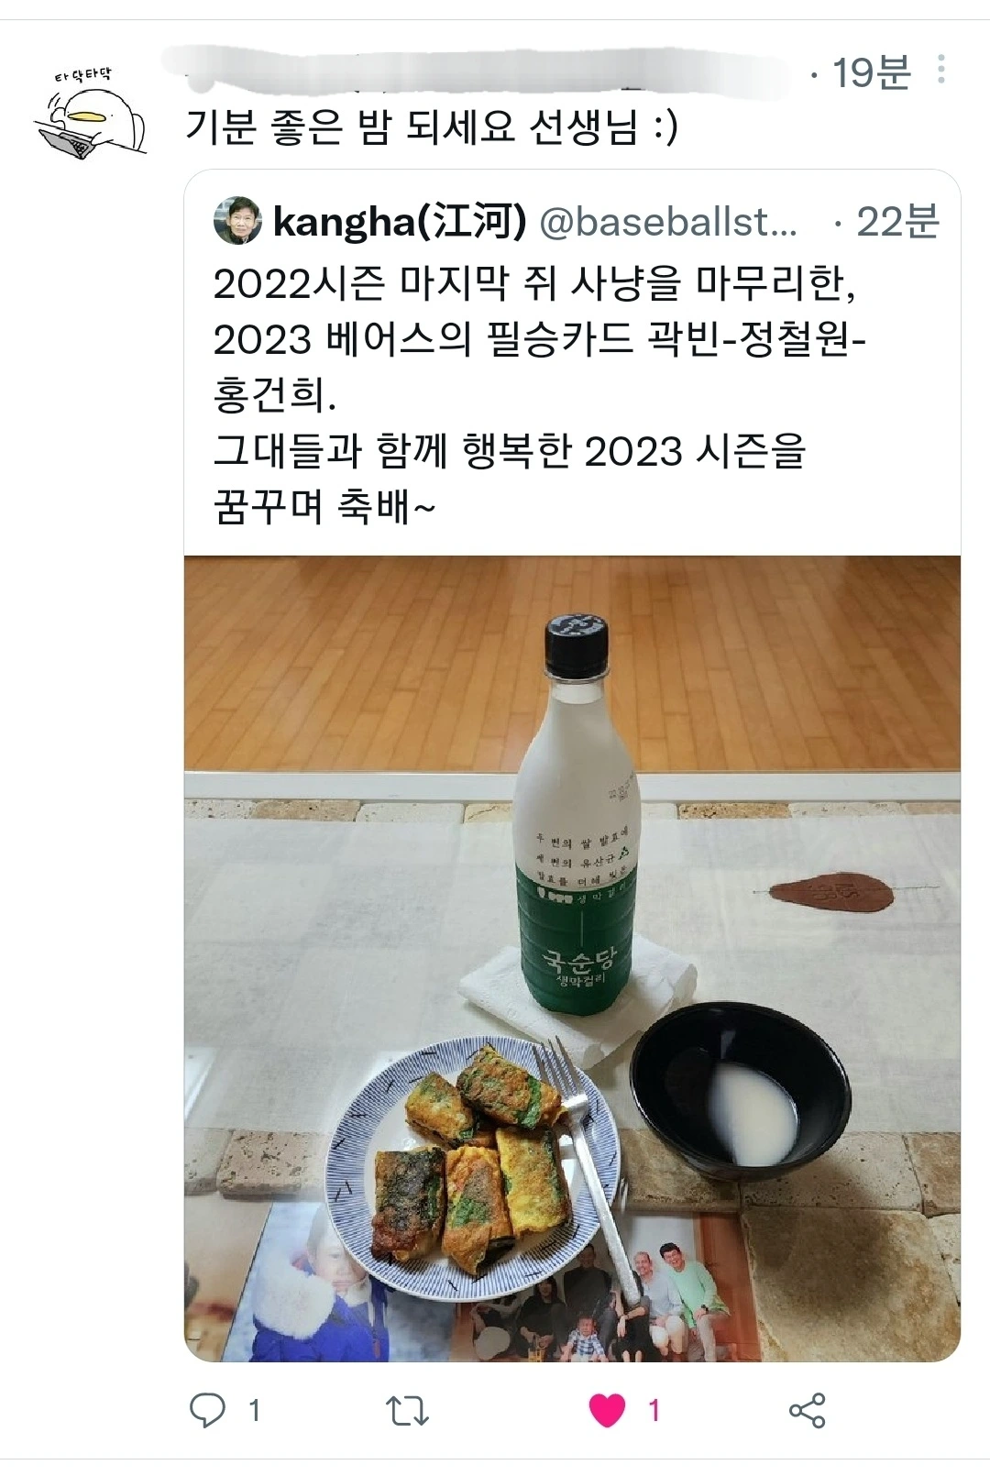Open the three-dot more options menu
The height and width of the screenshot is (1476, 990).
(x=940, y=70)
